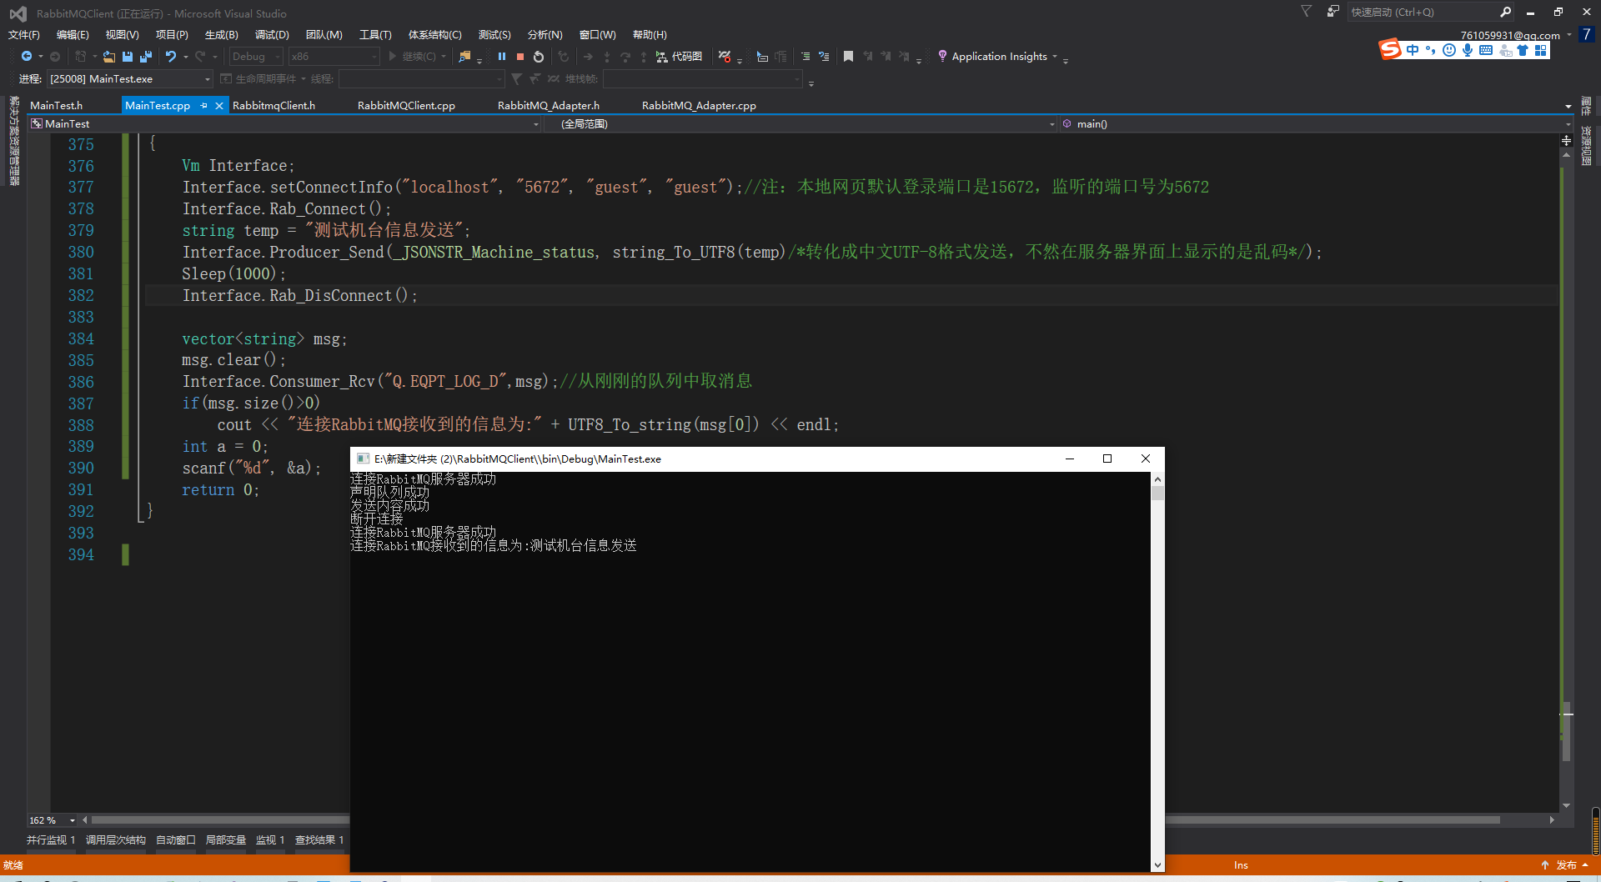Open the global scope (全局范围) dropdown
The image size is (1601, 882).
[x=800, y=124]
